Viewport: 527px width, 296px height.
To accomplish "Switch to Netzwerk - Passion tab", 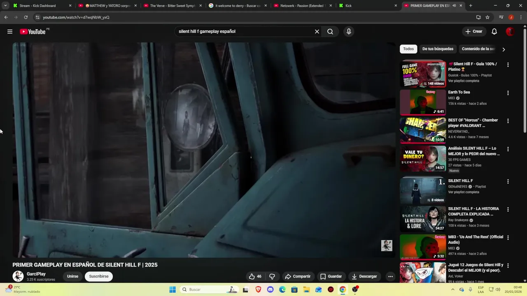I will coord(303,6).
